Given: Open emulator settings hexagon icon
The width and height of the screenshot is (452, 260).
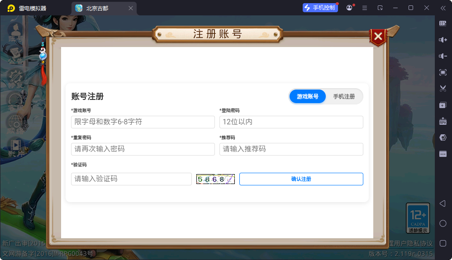Looking at the screenshot, I should (443, 137).
